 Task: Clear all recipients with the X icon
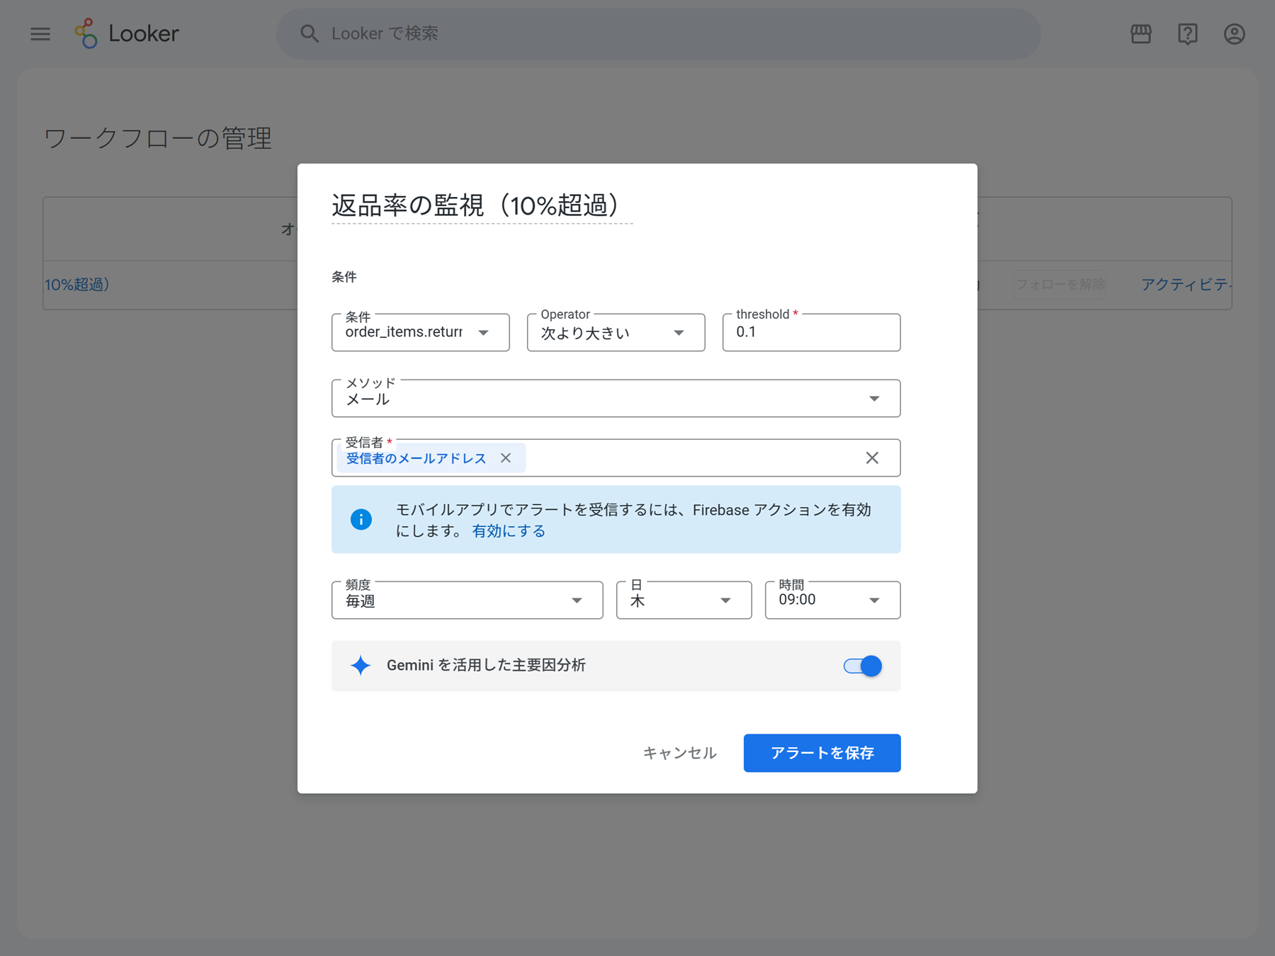[872, 457]
